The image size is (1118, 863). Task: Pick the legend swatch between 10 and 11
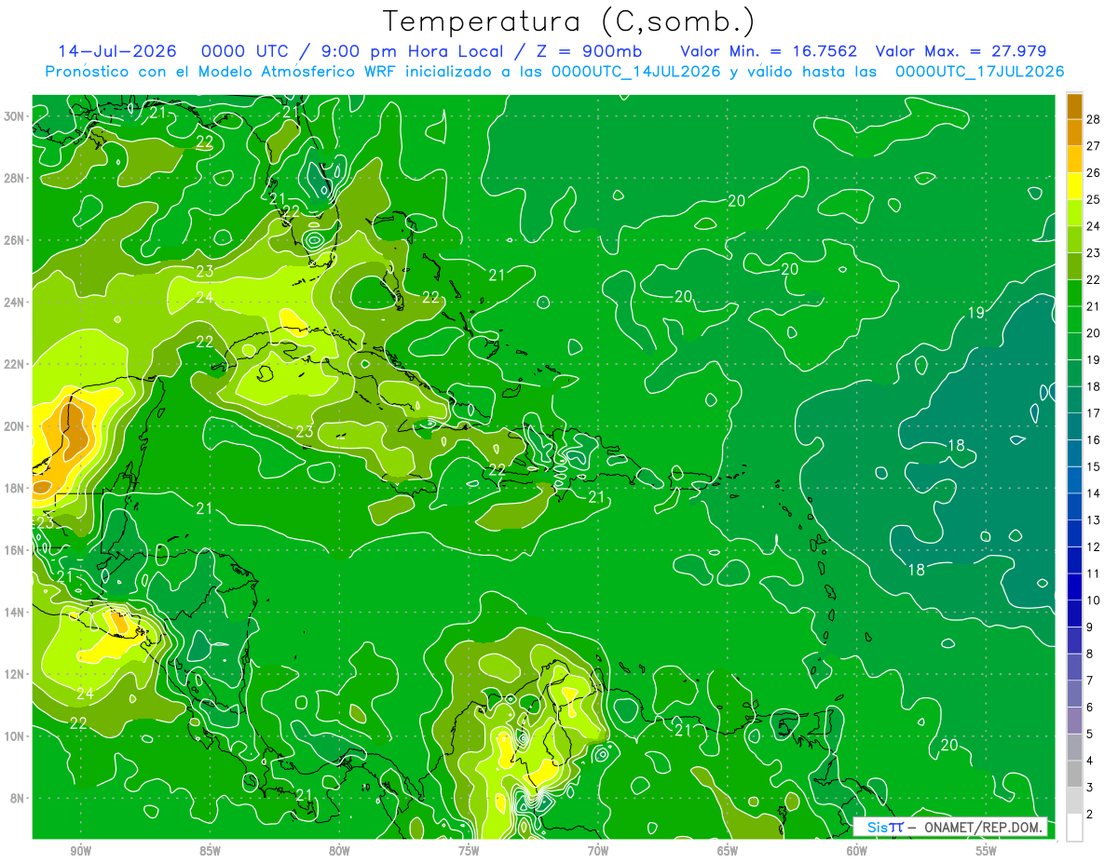coord(1074,587)
